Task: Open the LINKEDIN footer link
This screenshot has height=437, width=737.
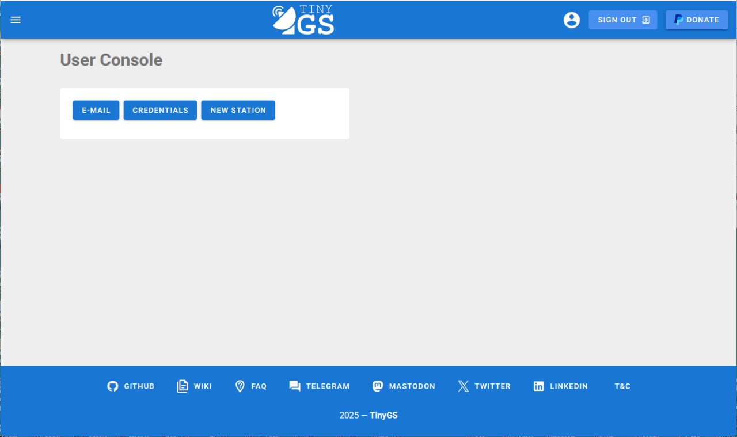Action: tap(560, 386)
